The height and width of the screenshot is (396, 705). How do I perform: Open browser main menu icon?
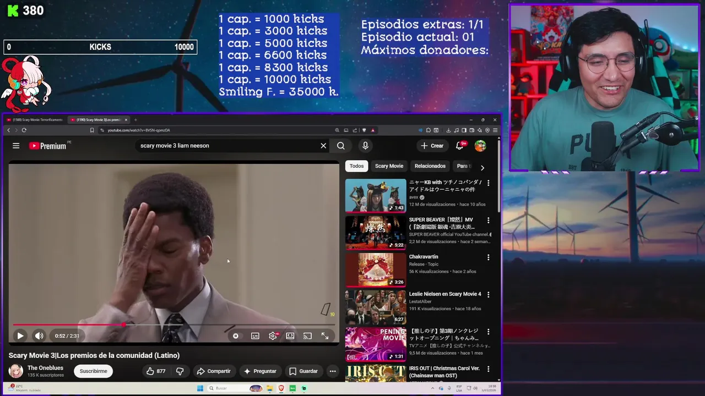[495, 130]
